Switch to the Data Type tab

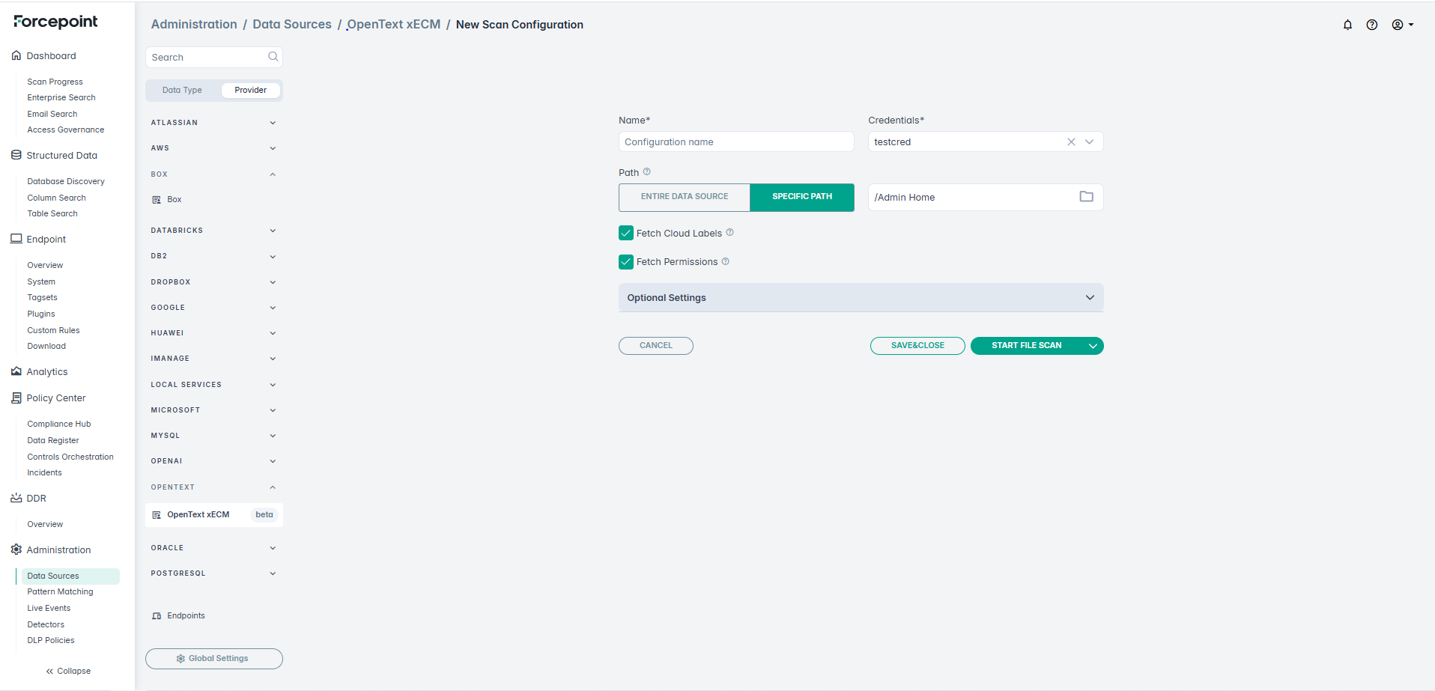(182, 91)
